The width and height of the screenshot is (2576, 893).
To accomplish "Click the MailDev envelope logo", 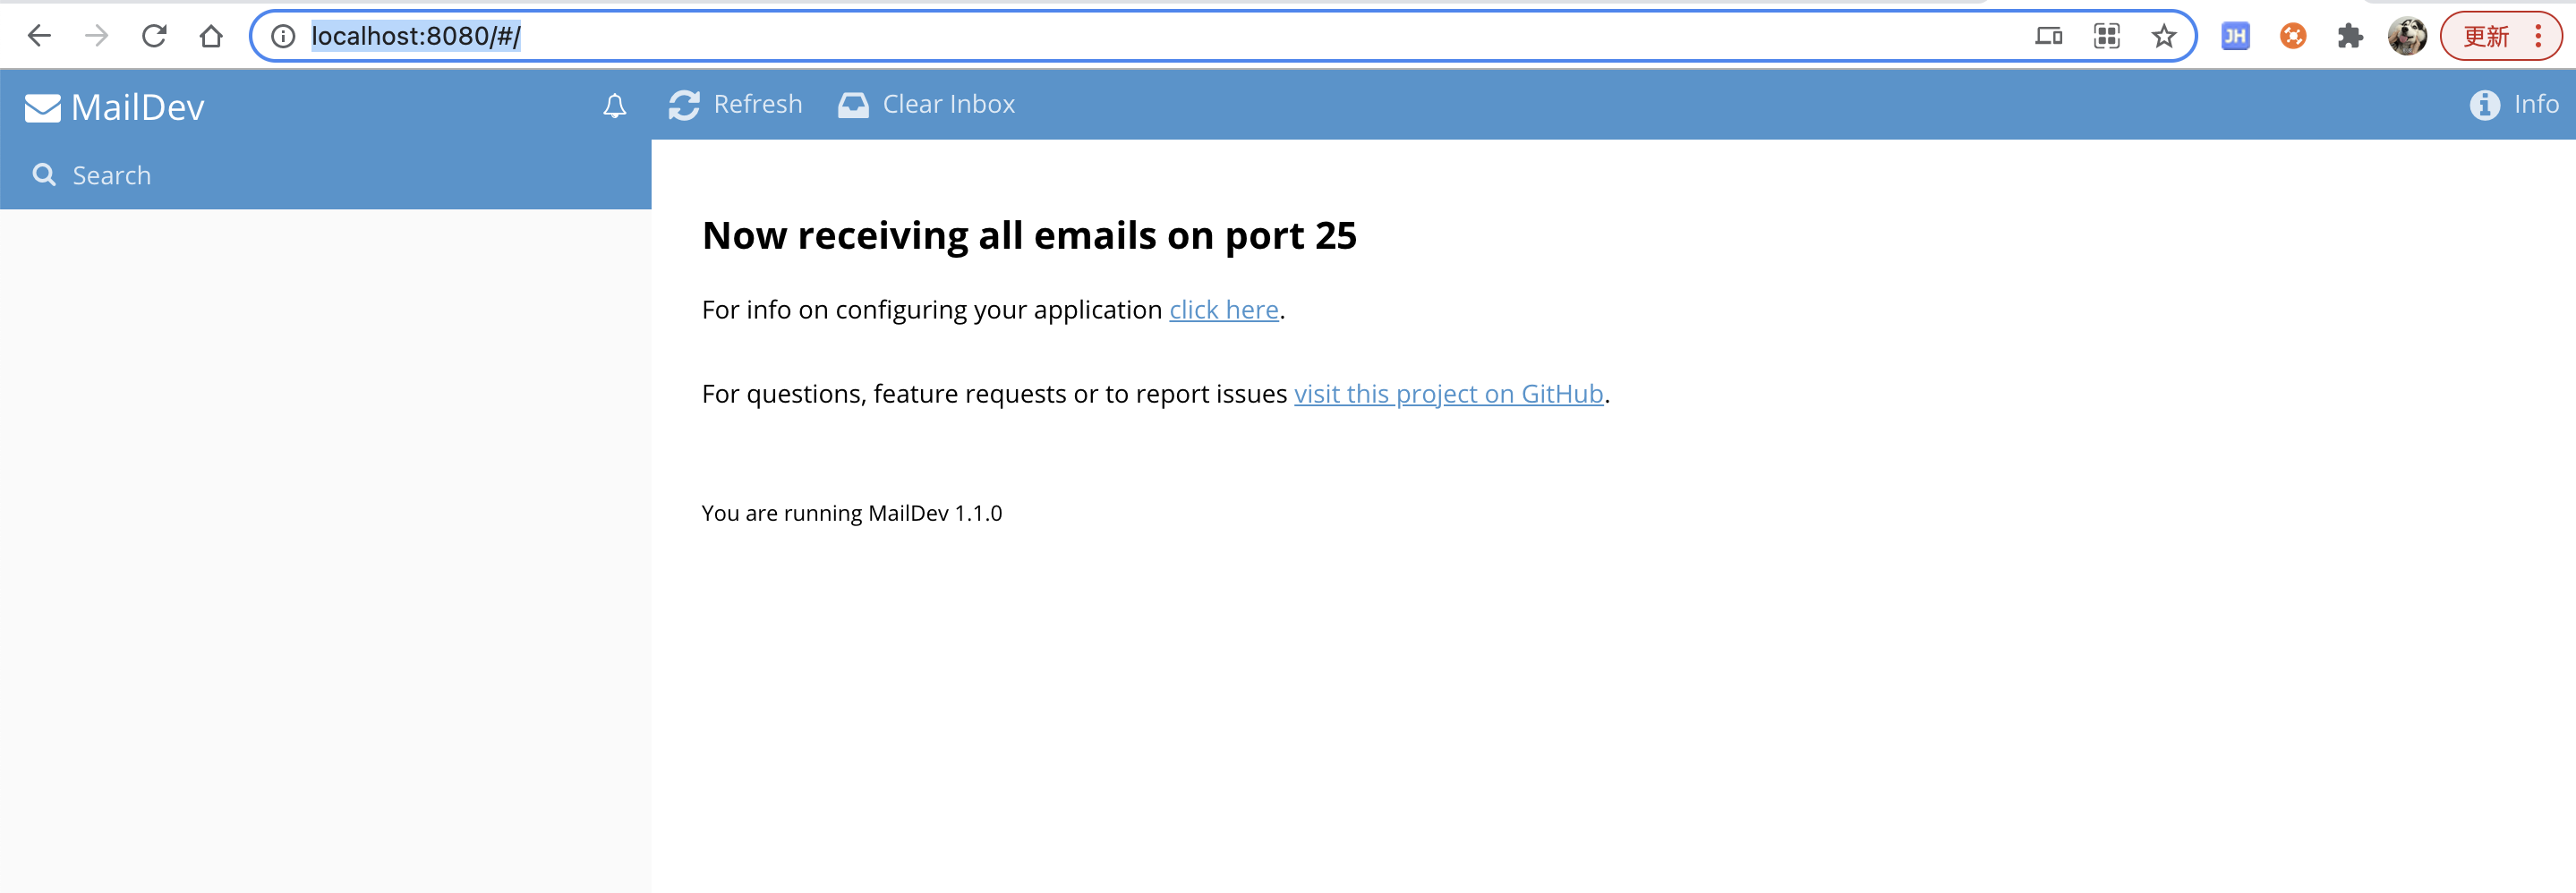I will pos(43,107).
